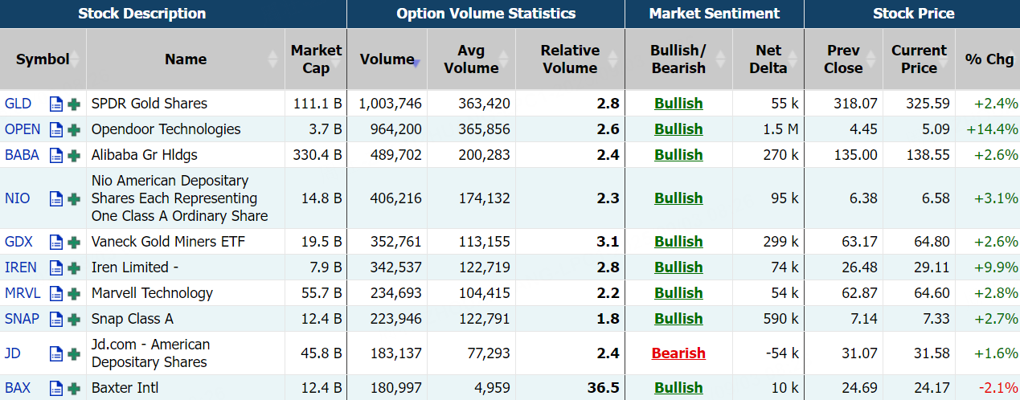Open the document icon for BABA

(56, 155)
